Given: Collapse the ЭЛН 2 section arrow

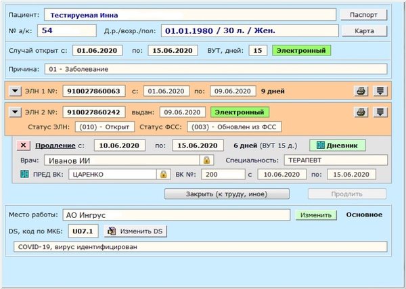Looking at the screenshot, I should (15, 112).
